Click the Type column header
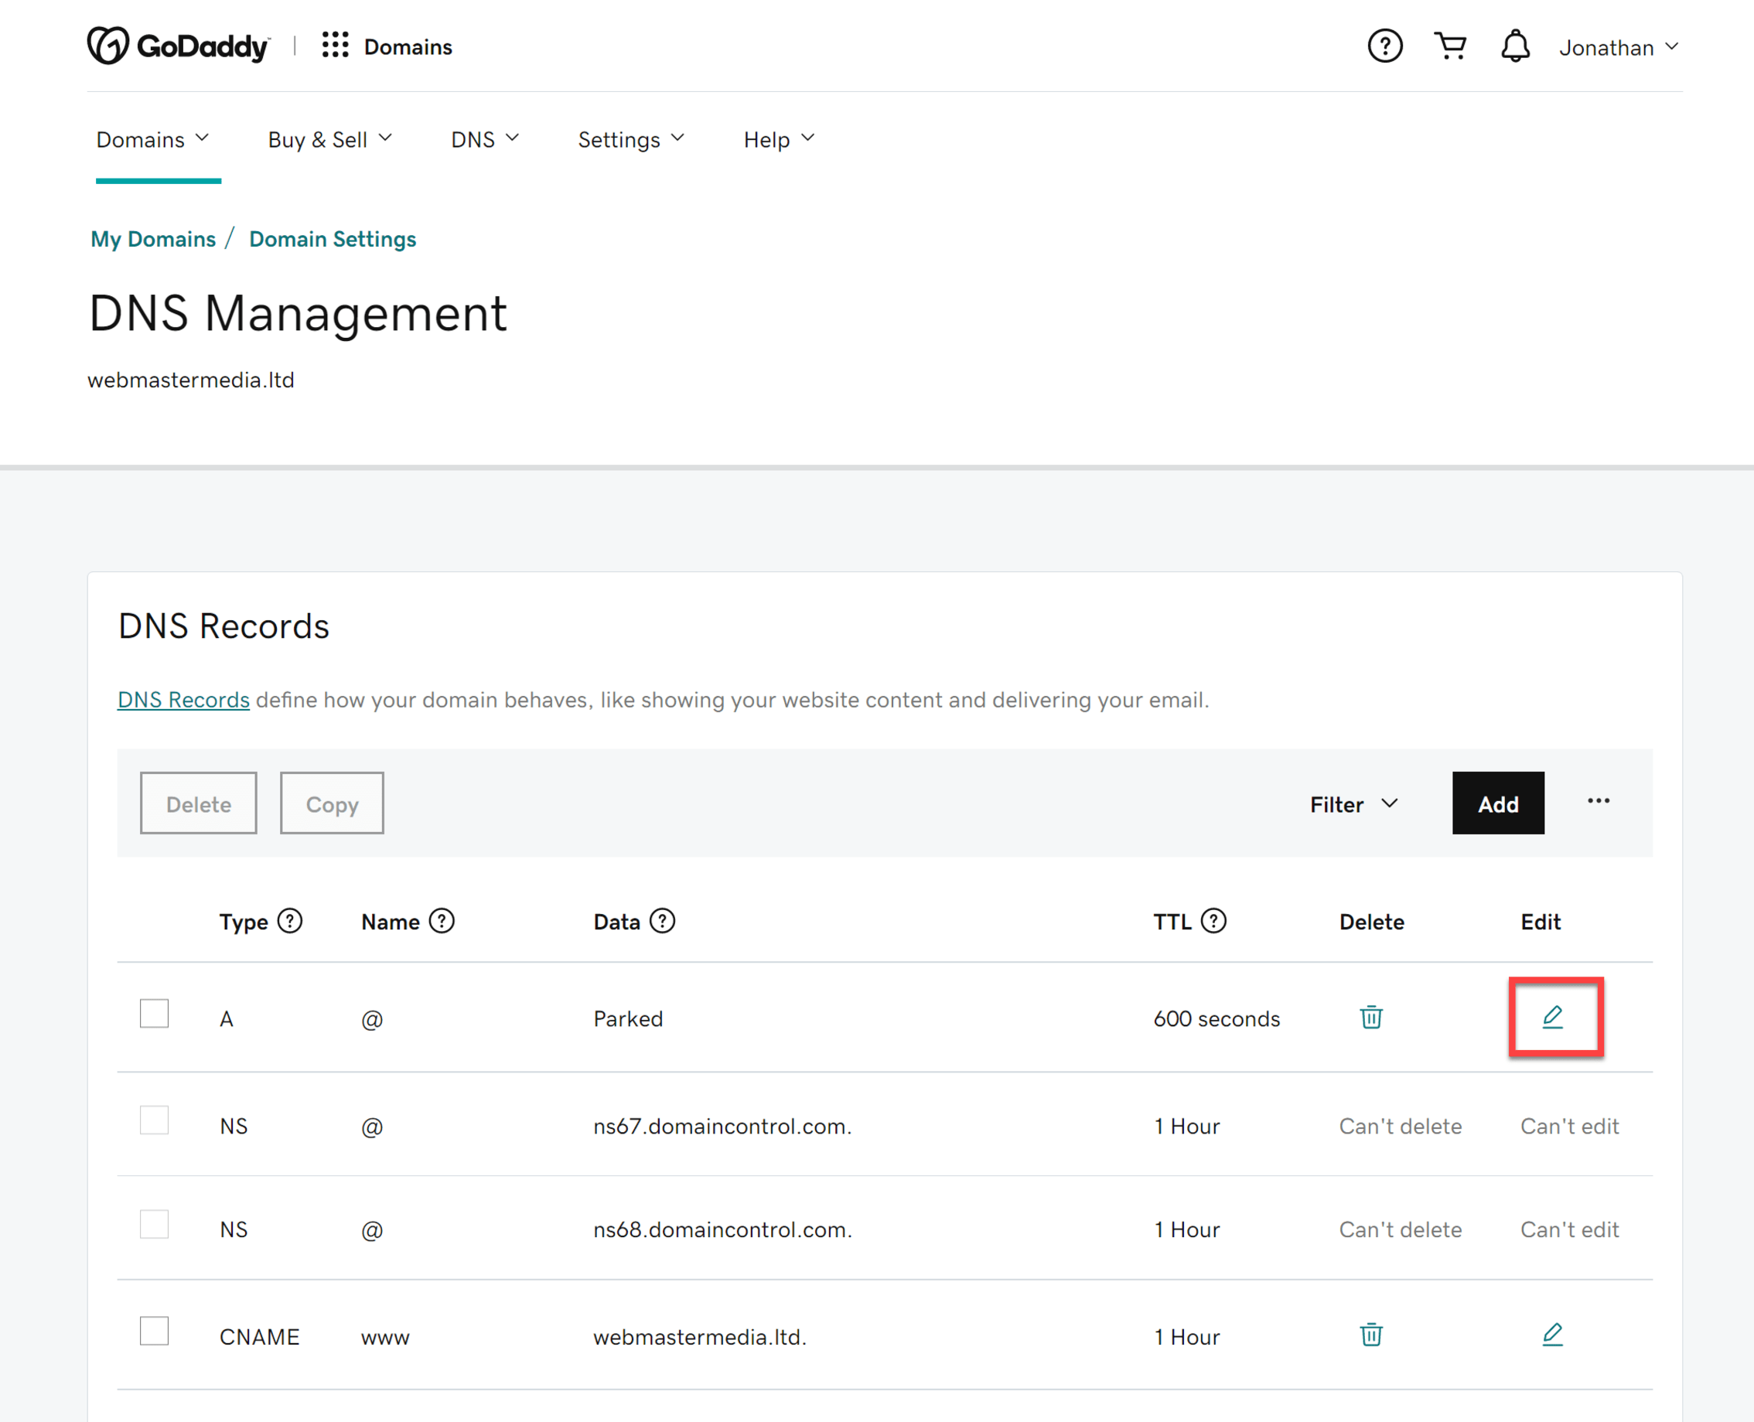This screenshot has width=1754, height=1422. [x=244, y=922]
